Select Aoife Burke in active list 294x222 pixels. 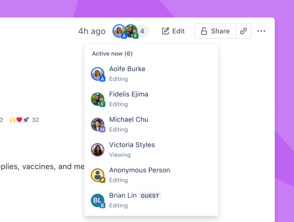[x=151, y=74]
